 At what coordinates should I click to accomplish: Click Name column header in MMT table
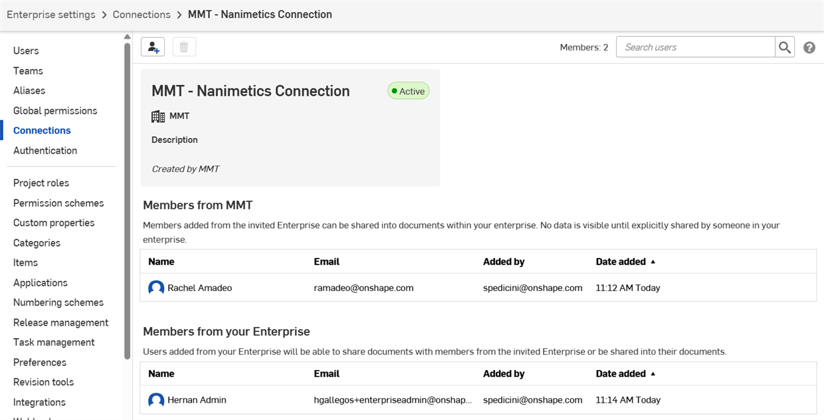coord(161,262)
